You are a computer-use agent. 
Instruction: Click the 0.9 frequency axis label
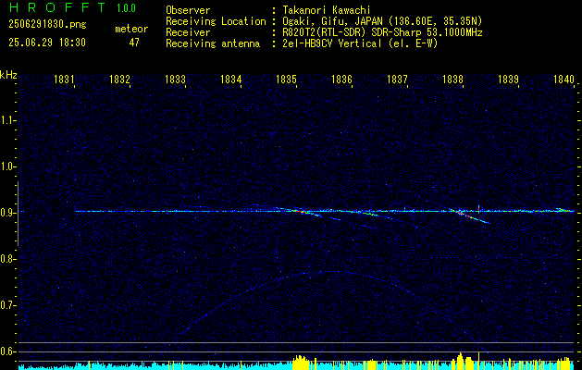tap(6, 213)
